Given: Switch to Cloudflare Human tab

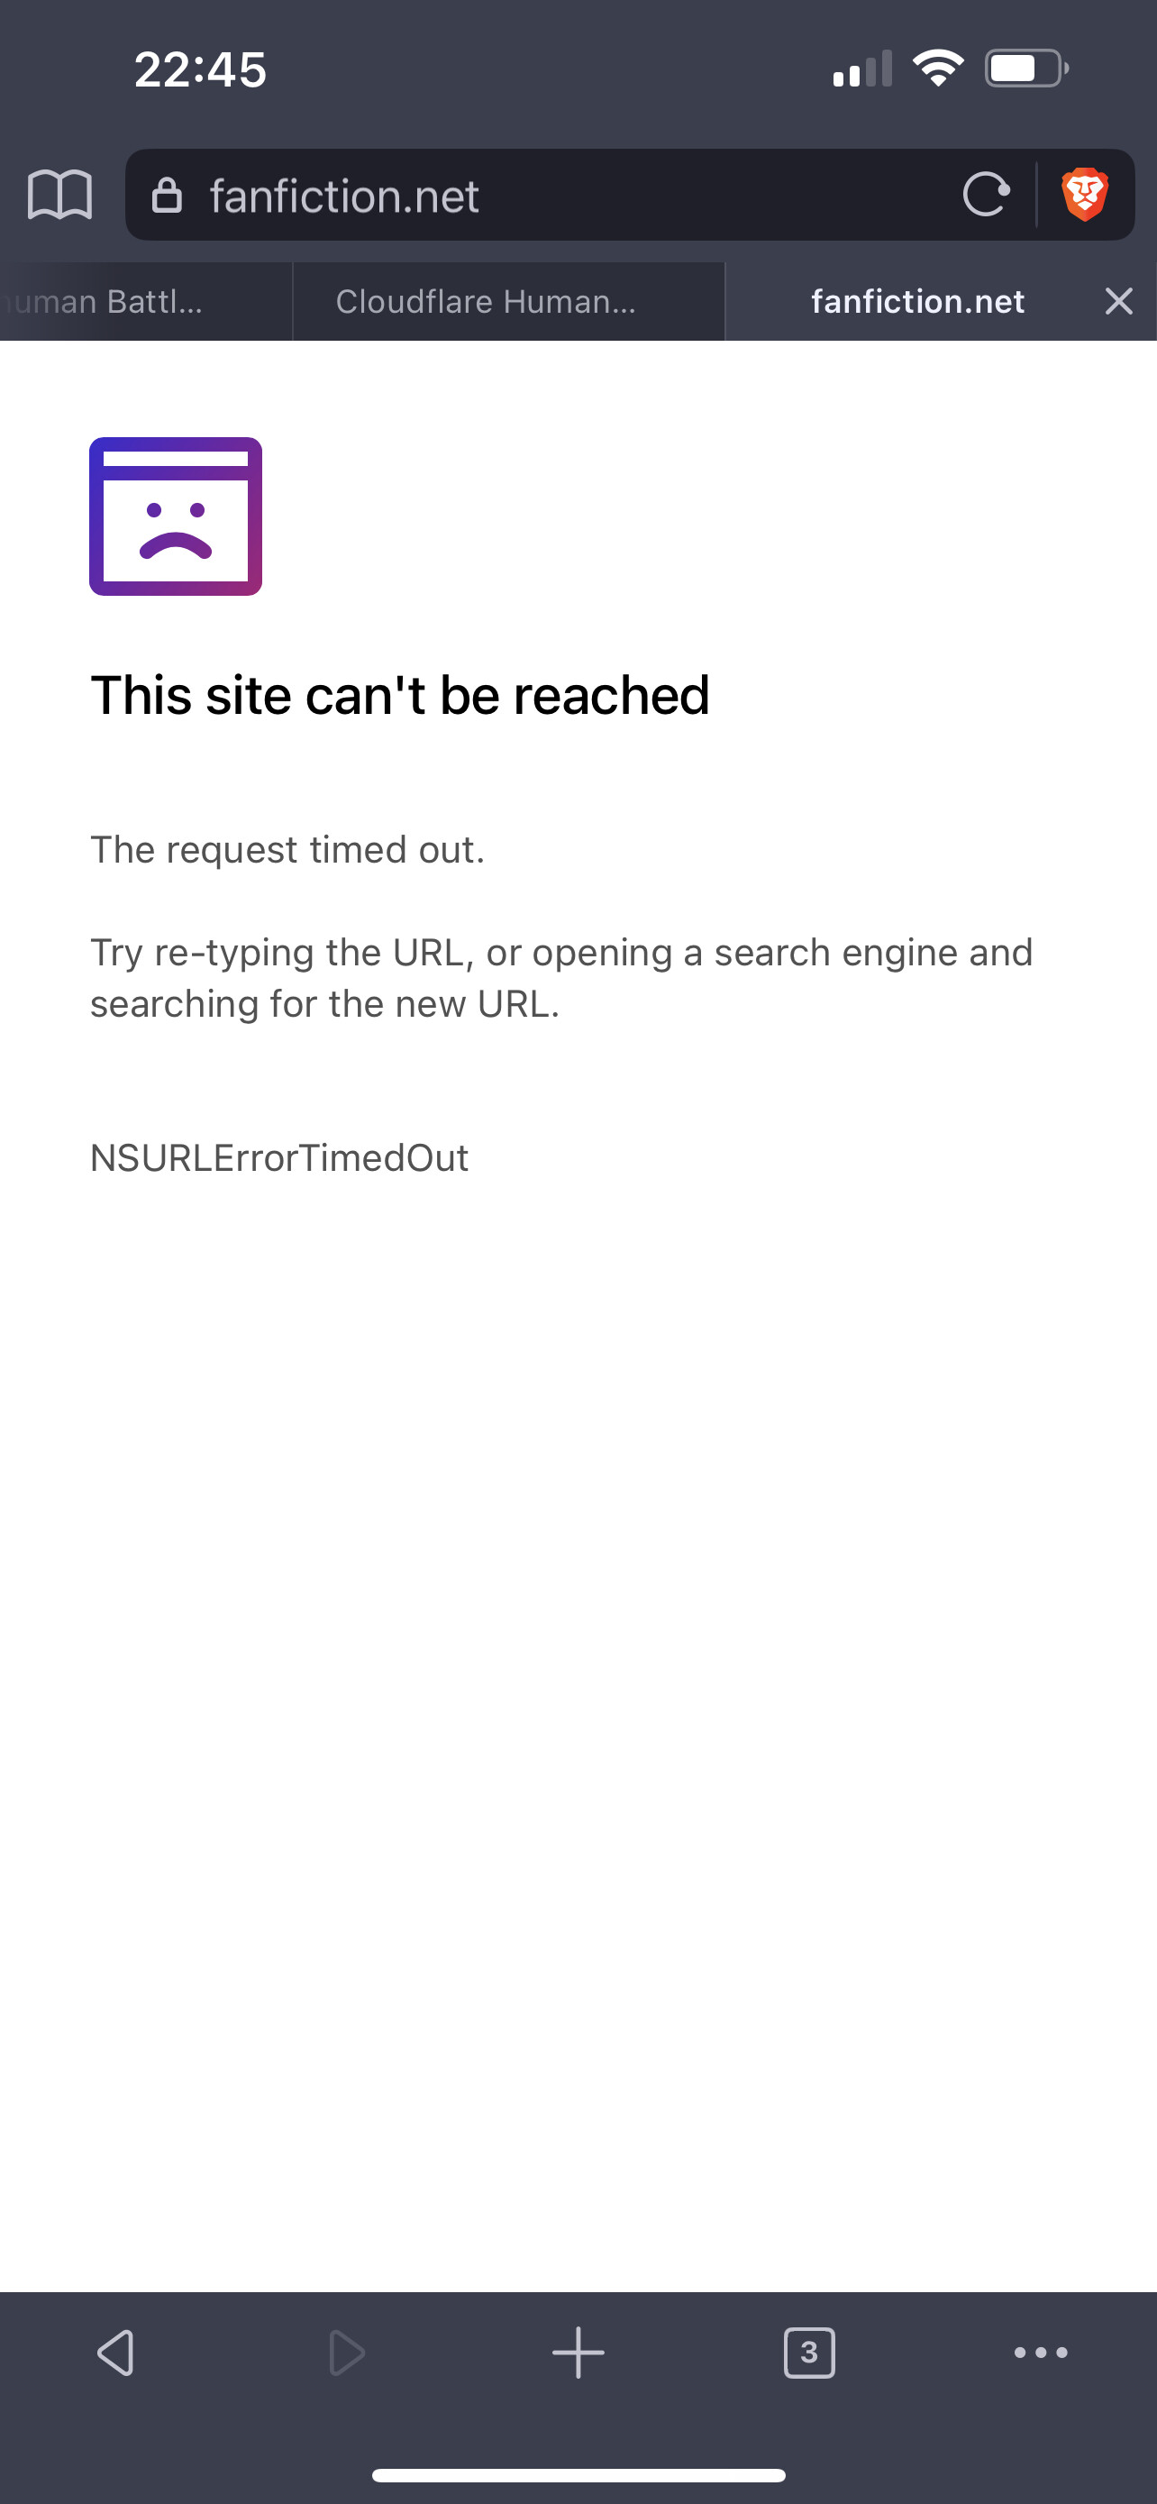Looking at the screenshot, I should point(508,301).
